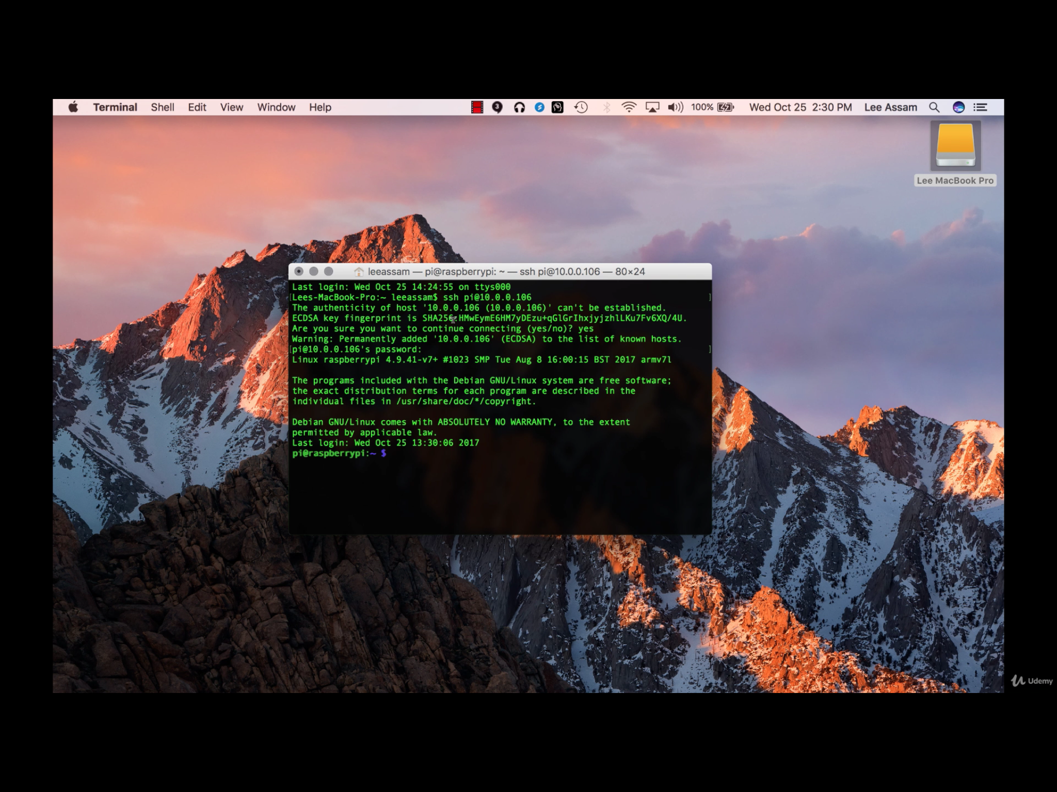
Task: Open the Time Machine menu bar icon
Action: pyautogui.click(x=581, y=107)
